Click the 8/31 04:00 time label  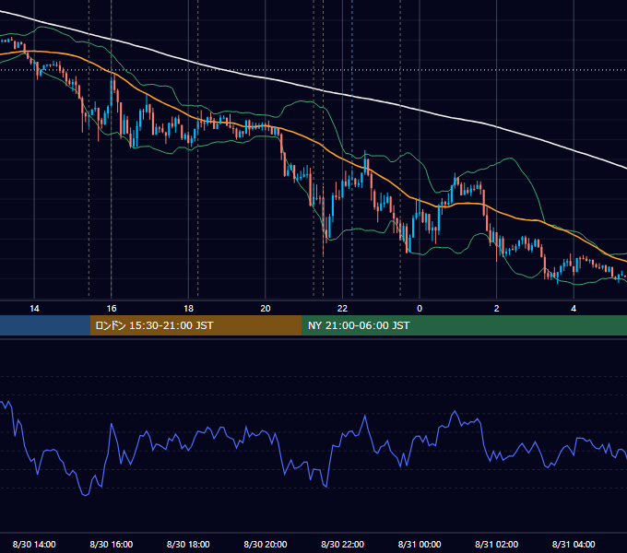point(574,544)
